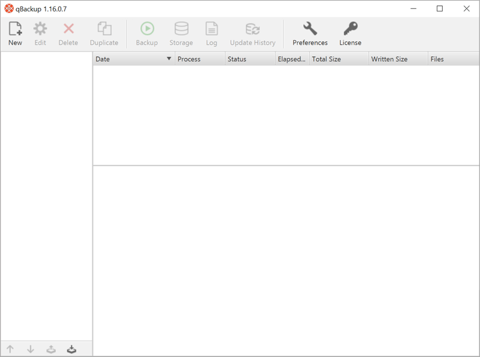Sort the table by the Date column header
The height and width of the screenshot is (357, 480).
pos(134,59)
